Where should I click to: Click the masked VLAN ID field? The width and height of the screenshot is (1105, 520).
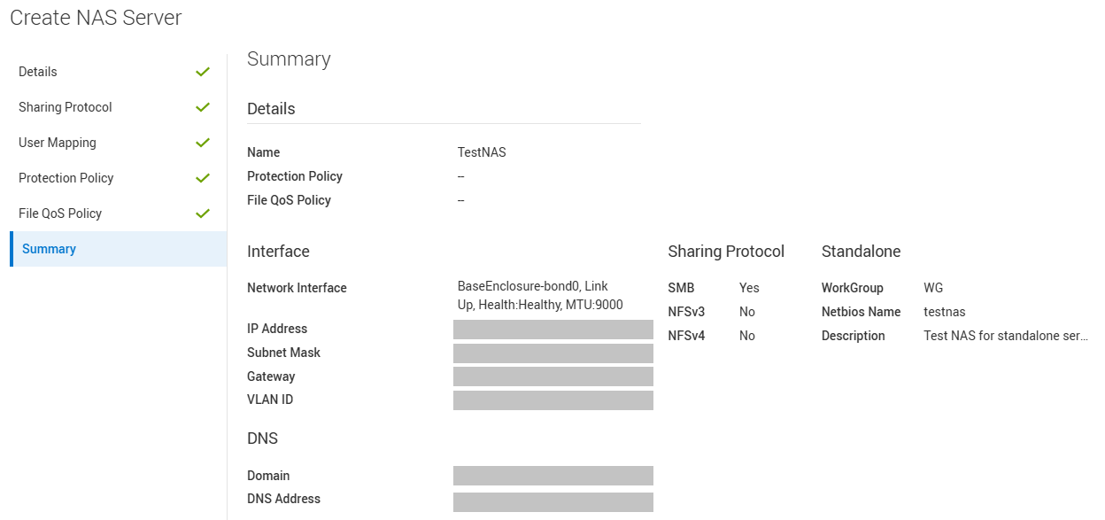coord(552,400)
